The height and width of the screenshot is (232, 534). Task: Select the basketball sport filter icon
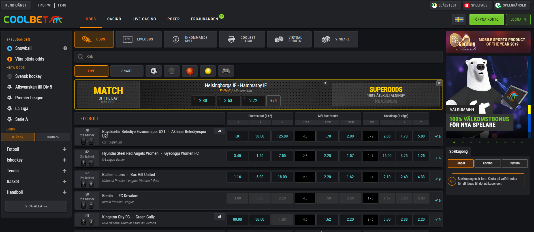click(x=190, y=71)
